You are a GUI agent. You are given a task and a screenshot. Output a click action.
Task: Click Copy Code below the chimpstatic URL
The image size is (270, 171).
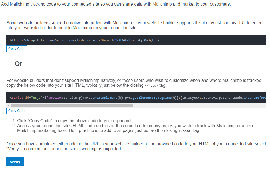click(x=17, y=49)
